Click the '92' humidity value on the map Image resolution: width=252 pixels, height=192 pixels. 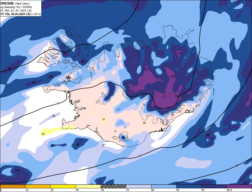(x=53, y=146)
